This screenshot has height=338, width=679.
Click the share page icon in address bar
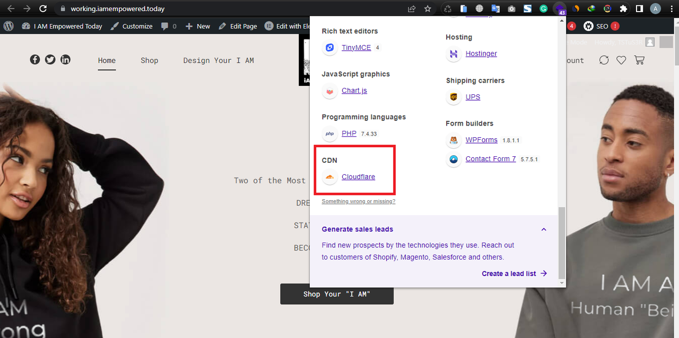(412, 8)
